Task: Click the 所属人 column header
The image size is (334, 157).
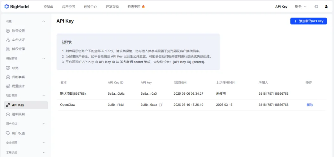Action: pos(263,82)
